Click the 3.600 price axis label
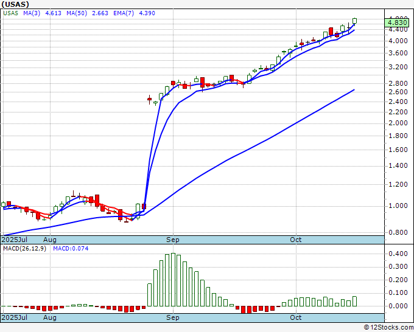Image resolution: width=414 pixels, height=332 pixels. click(398, 53)
